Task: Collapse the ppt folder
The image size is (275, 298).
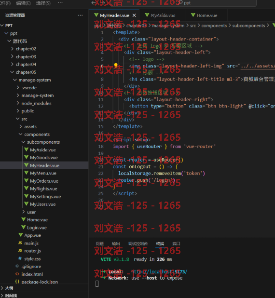Action: 7,33
